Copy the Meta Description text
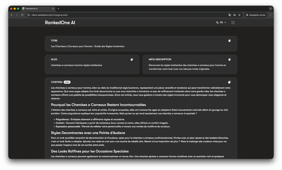282x170 pixels. 229,59
